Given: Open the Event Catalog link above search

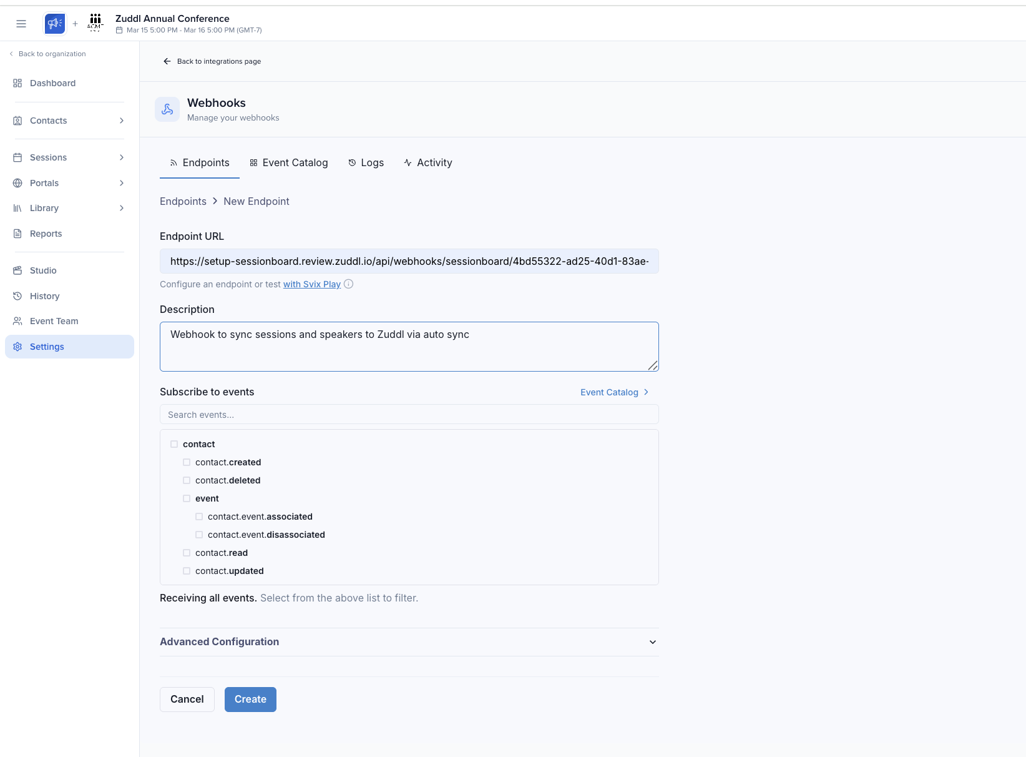Looking at the screenshot, I should pyautogui.click(x=615, y=392).
